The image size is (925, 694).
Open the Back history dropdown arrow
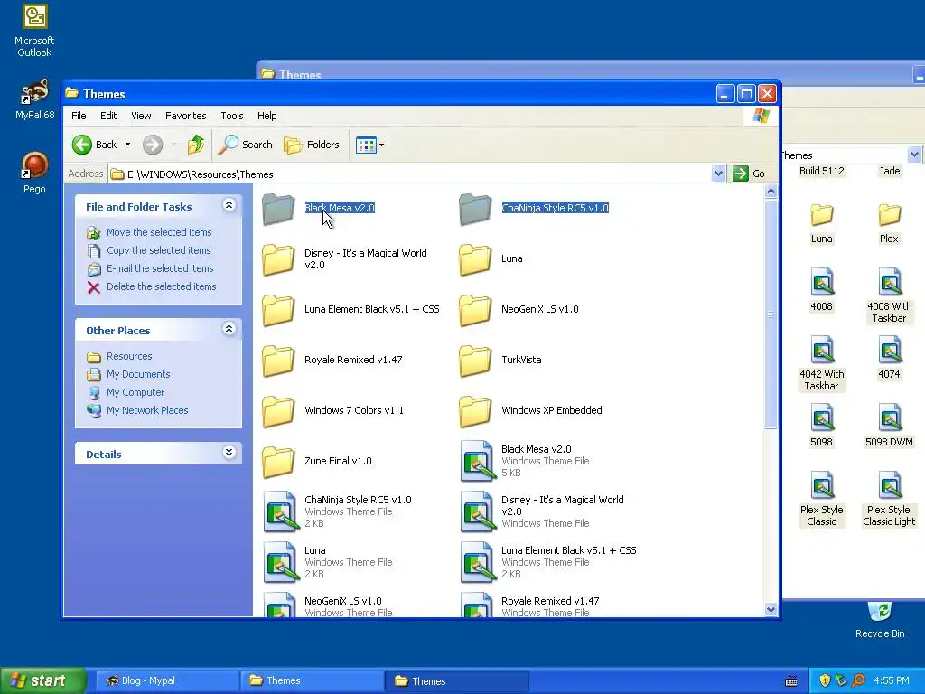tap(127, 145)
